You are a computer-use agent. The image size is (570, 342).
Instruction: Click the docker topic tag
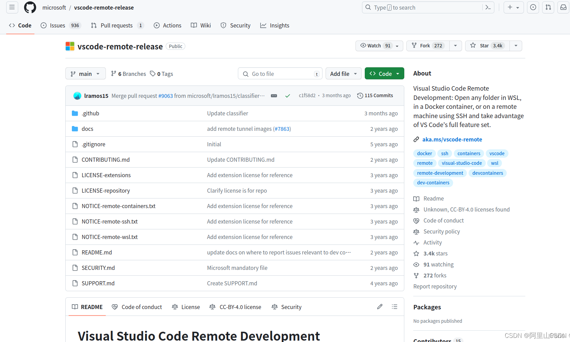tap(425, 153)
